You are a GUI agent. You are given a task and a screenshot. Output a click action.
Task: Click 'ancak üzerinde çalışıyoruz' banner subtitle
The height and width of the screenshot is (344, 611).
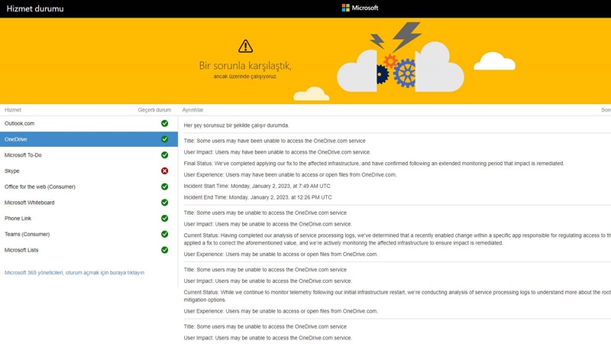point(245,76)
